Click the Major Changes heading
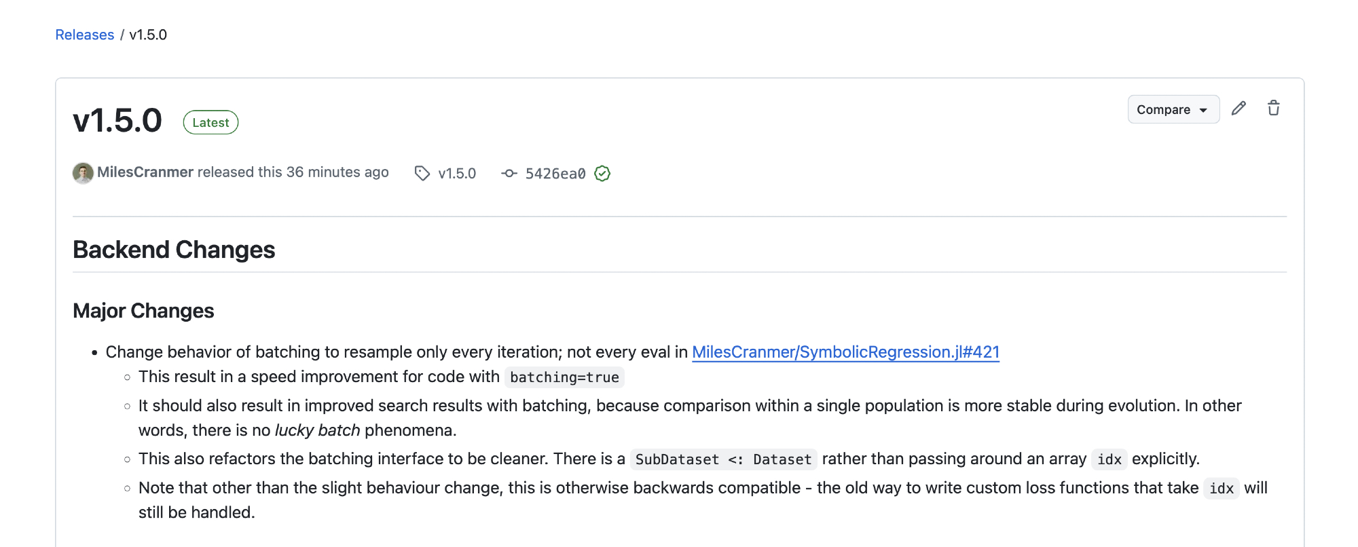The width and height of the screenshot is (1358, 547). 143,311
